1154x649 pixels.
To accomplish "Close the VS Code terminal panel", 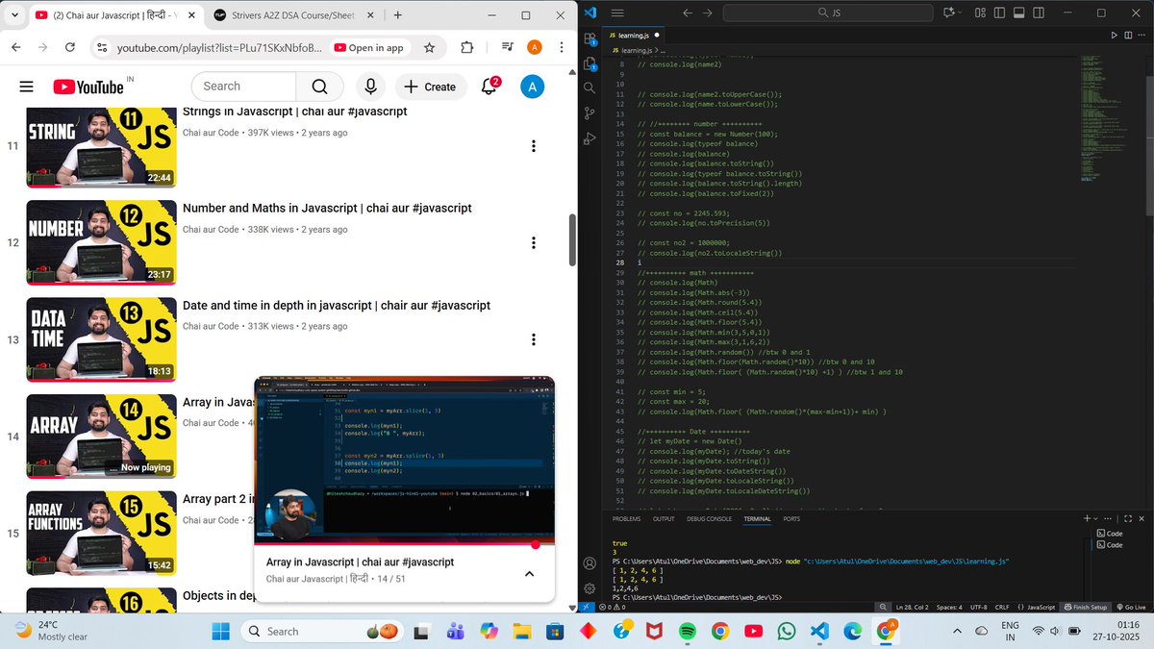I will [x=1141, y=518].
